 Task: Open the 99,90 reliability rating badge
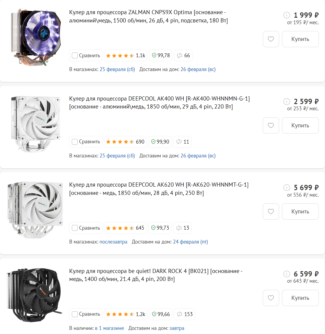160,142
